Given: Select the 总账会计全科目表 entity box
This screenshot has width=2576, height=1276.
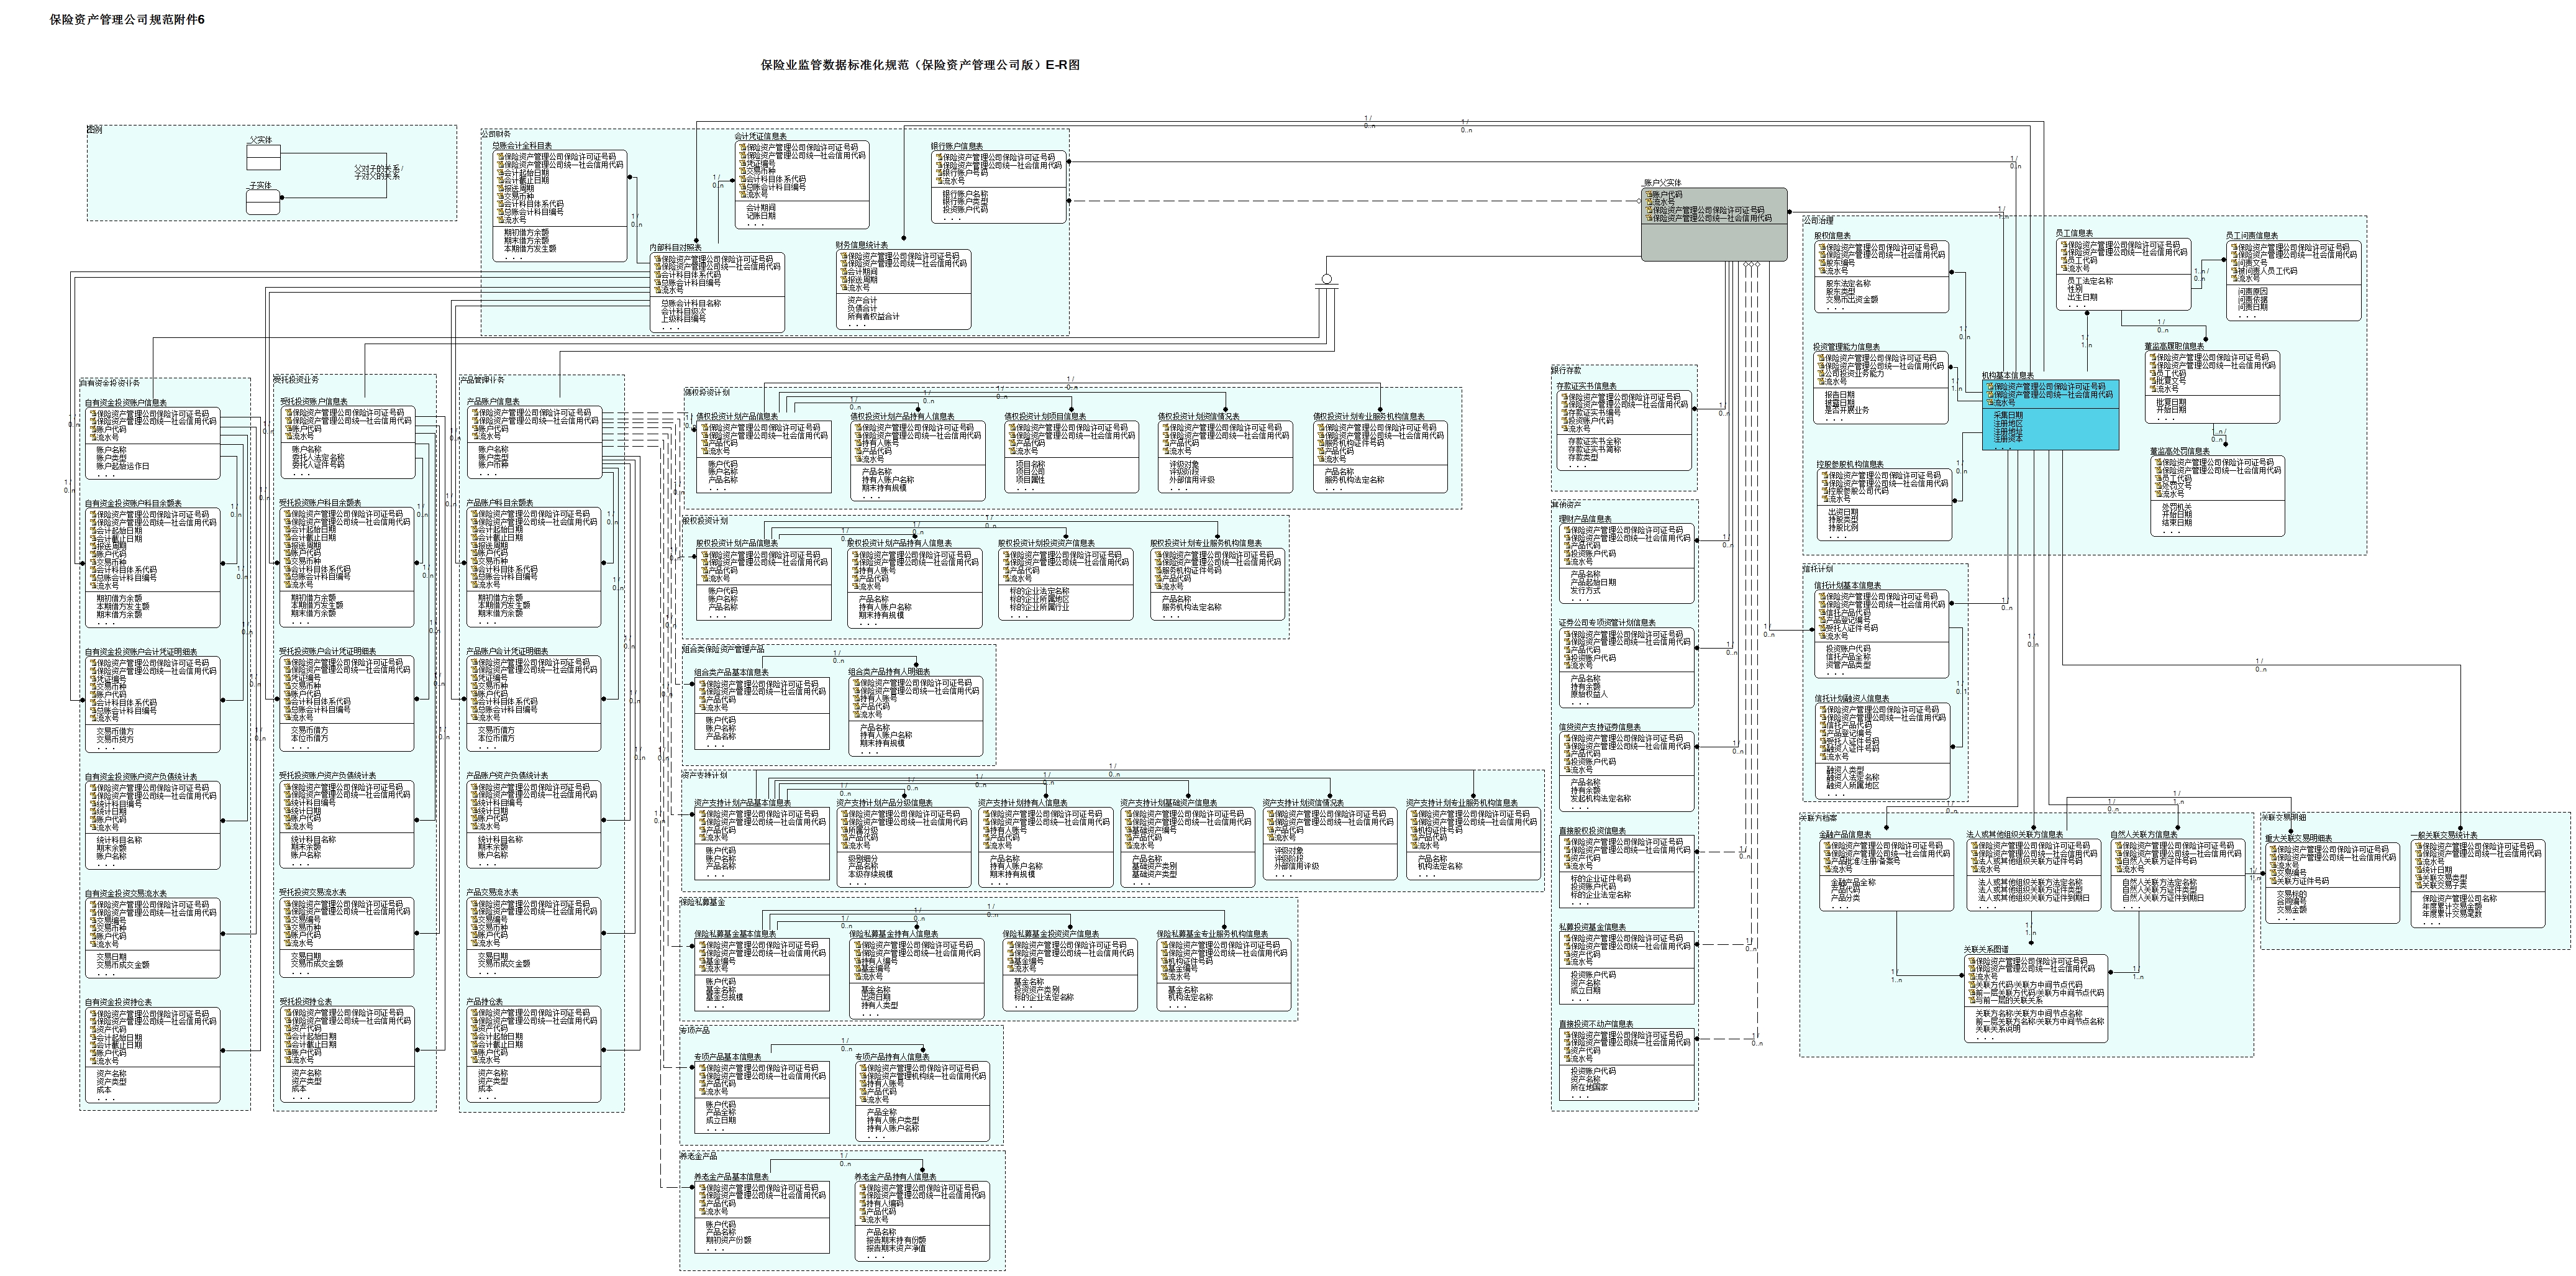Looking at the screenshot, I should click(560, 206).
